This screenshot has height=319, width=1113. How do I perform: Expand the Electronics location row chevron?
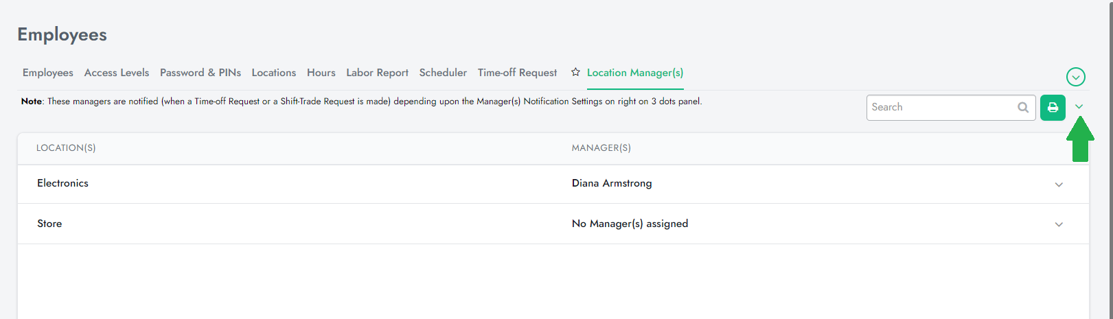[1059, 185]
